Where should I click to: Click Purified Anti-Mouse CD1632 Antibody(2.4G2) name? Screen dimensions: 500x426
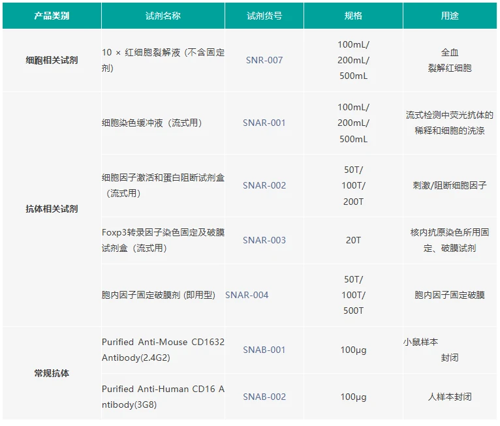163,350
